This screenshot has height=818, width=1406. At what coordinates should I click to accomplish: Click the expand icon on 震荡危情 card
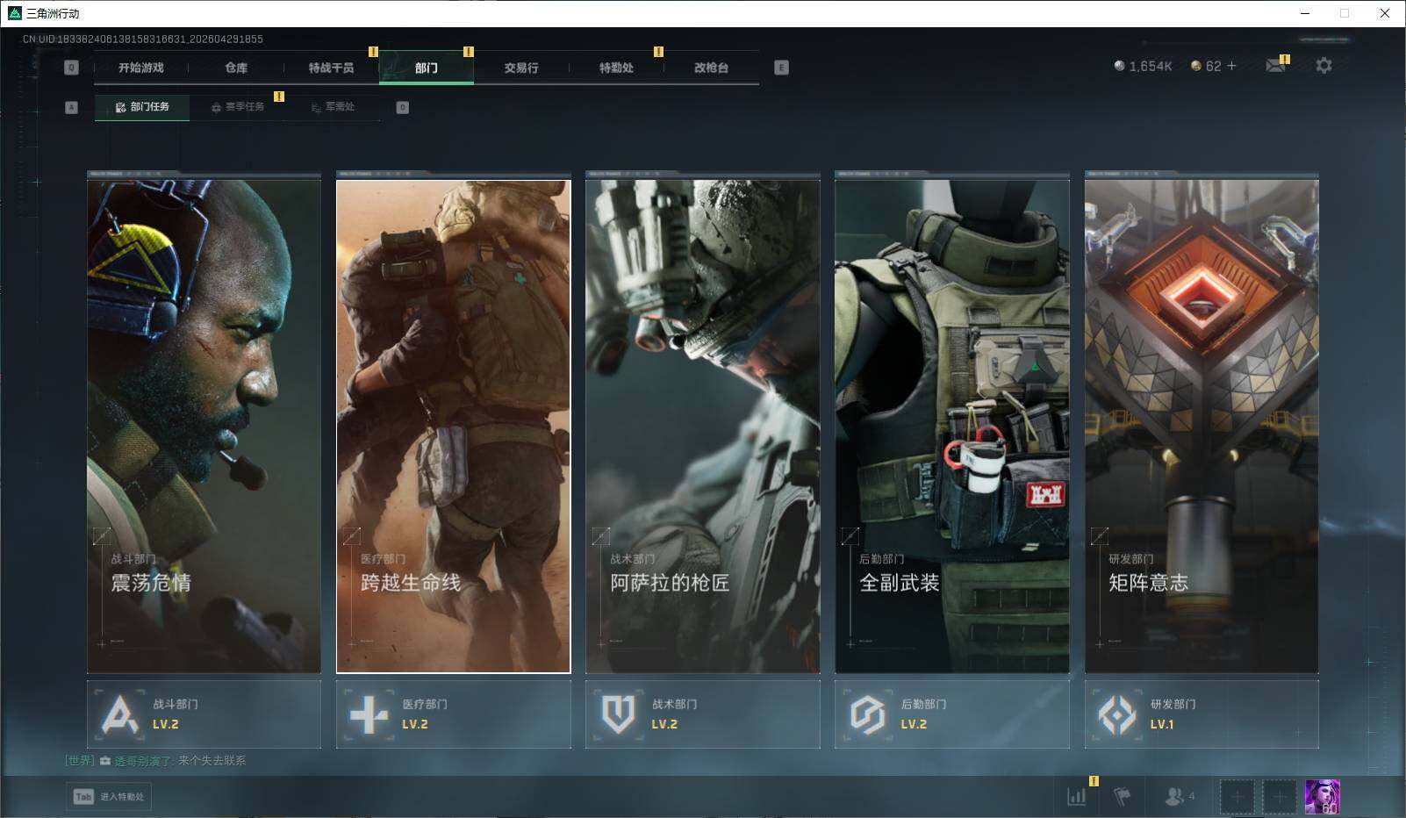coord(102,535)
